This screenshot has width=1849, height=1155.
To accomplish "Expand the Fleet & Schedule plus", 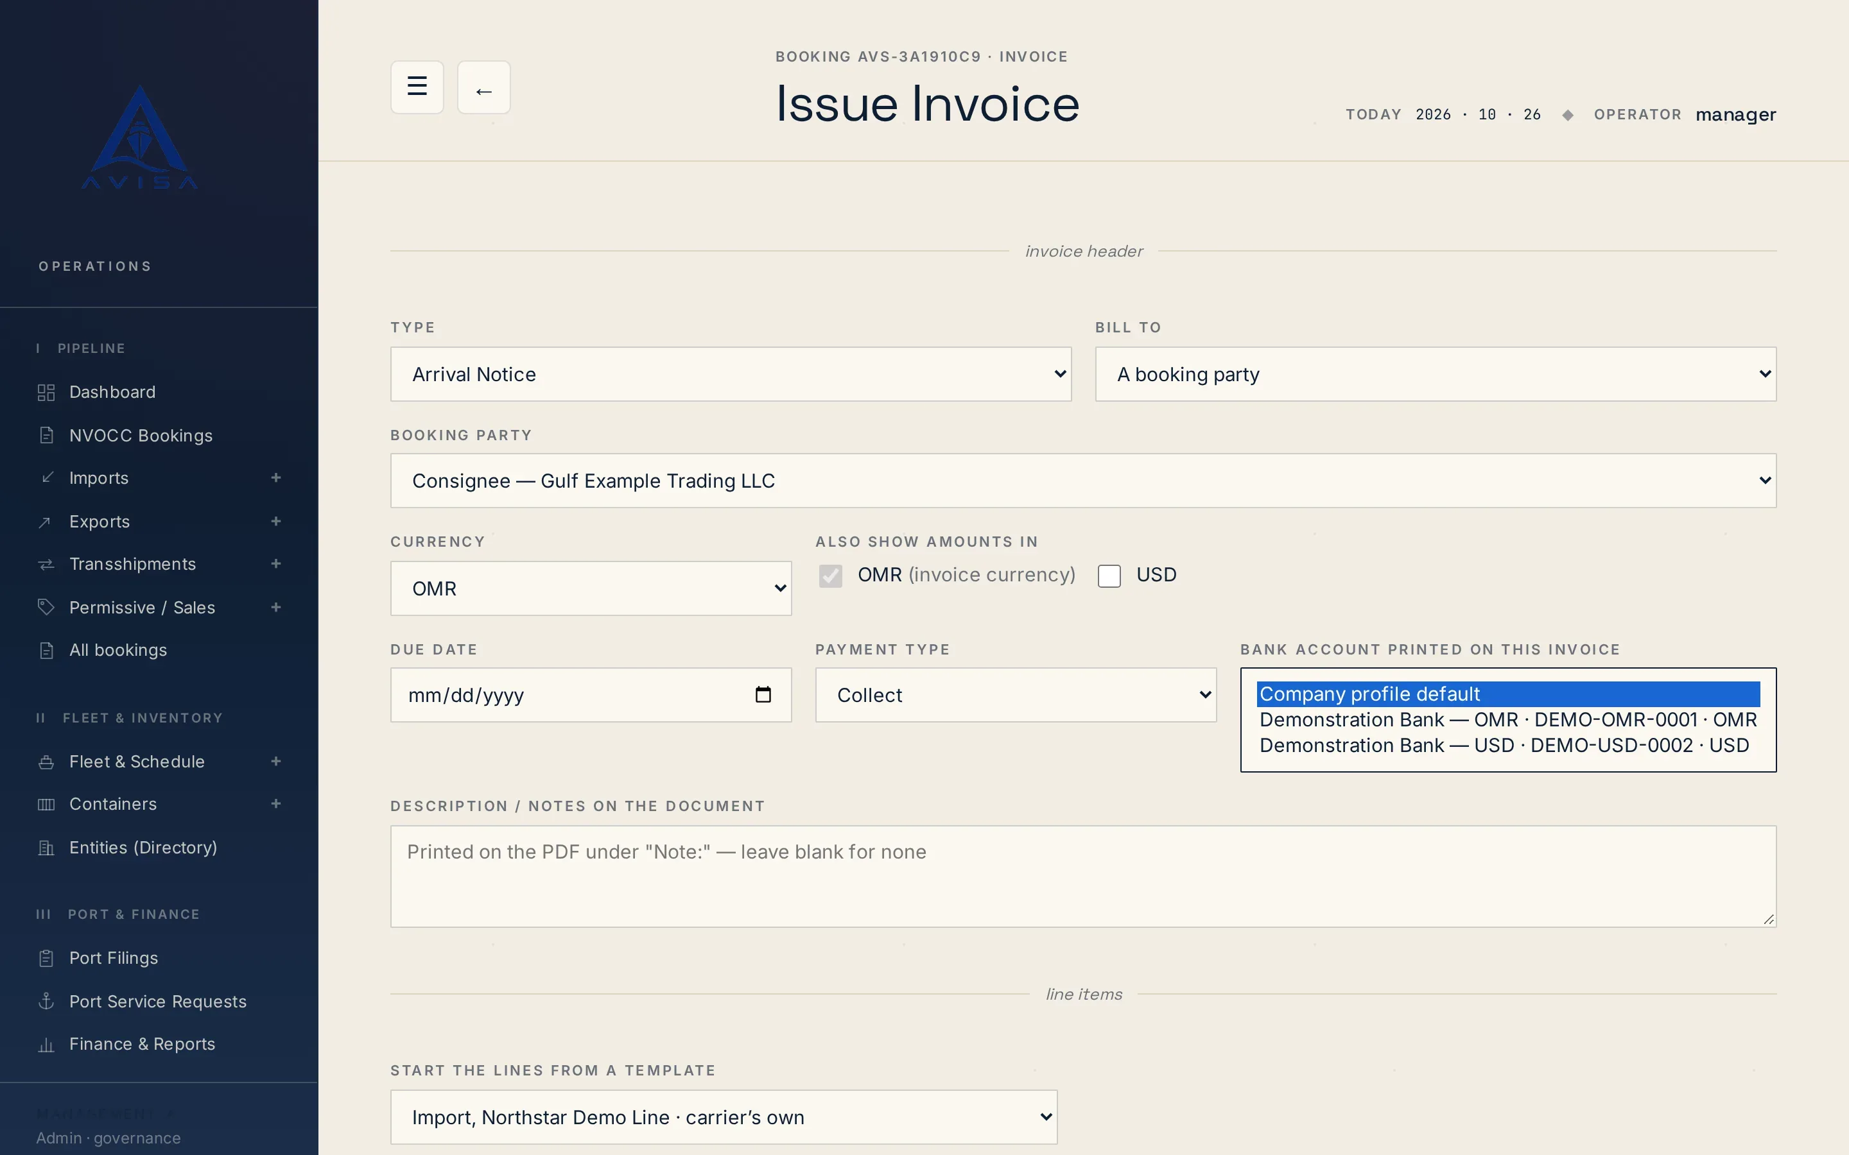I will (276, 762).
